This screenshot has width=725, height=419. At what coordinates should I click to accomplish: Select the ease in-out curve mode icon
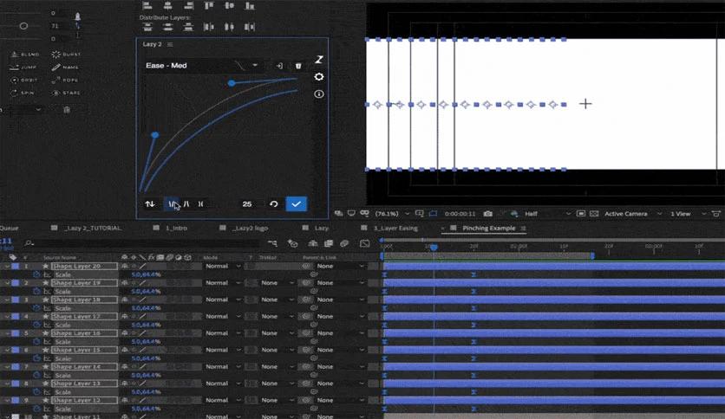point(200,204)
